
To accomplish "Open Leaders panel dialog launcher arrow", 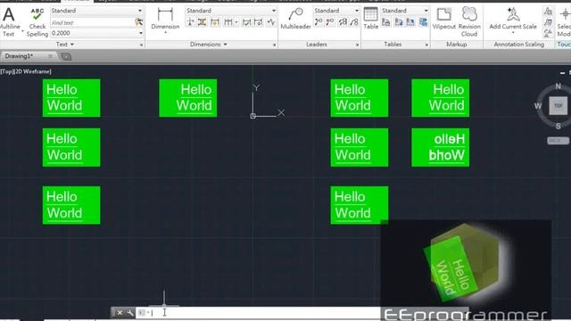I will pyautogui.click(x=357, y=45).
